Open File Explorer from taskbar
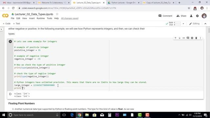The height and width of the screenshot is (118, 210). point(87,115)
